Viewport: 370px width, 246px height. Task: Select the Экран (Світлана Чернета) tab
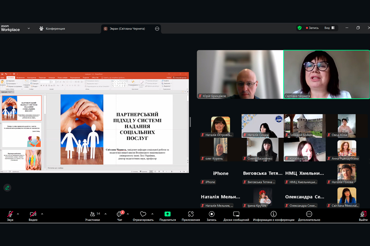click(x=127, y=29)
